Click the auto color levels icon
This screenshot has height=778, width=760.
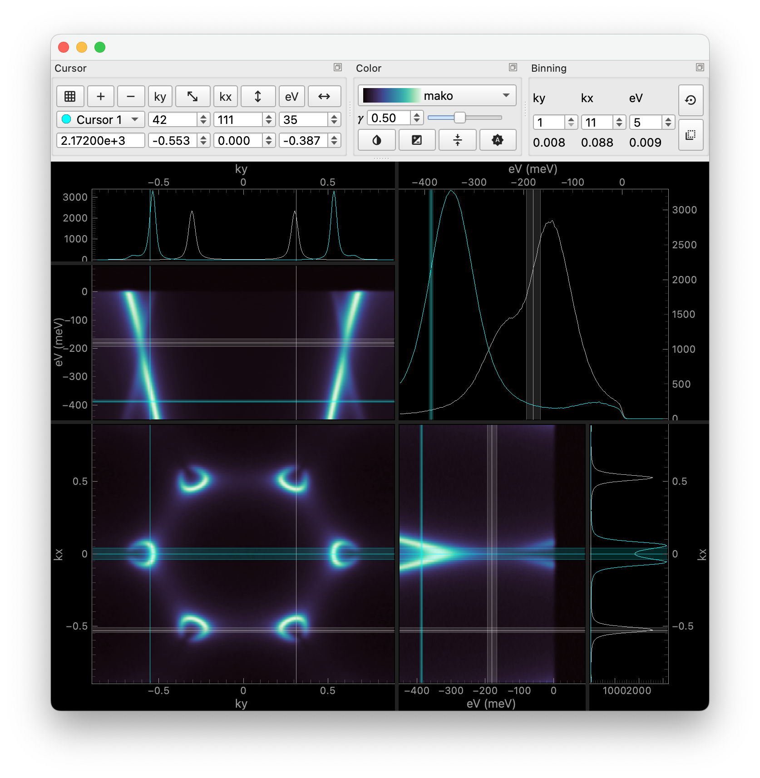(x=498, y=140)
